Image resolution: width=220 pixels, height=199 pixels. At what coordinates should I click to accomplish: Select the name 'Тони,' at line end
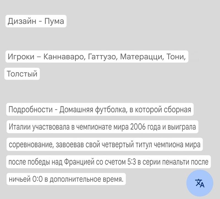click(176, 57)
